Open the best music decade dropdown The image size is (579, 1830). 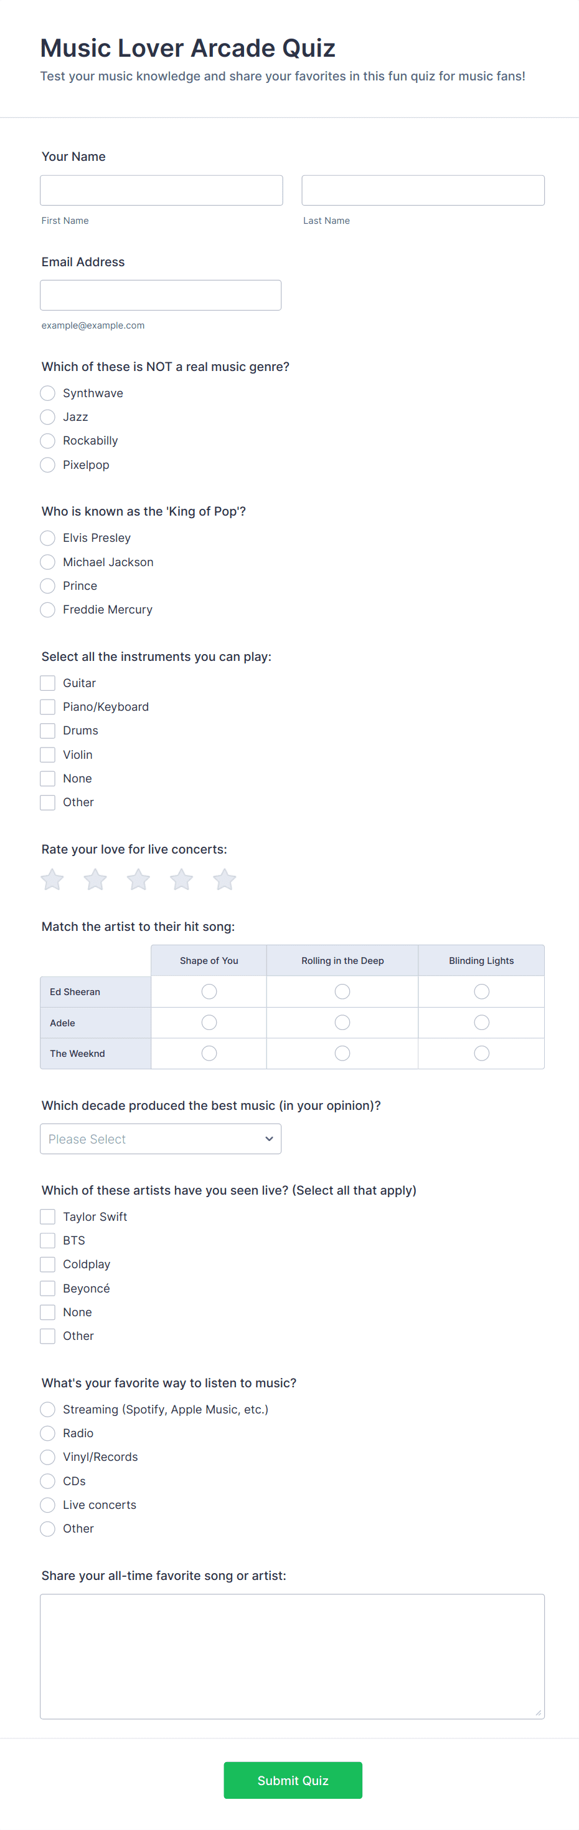[161, 1139]
